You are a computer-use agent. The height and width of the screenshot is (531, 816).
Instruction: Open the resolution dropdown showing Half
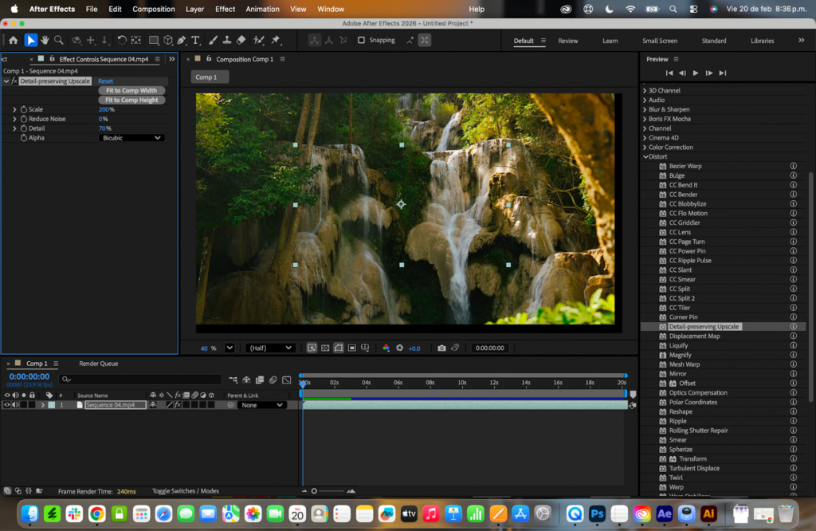(269, 348)
